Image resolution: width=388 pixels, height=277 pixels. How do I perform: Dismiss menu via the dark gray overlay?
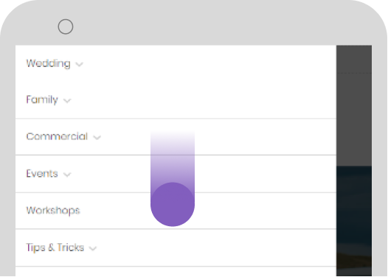tap(354, 105)
